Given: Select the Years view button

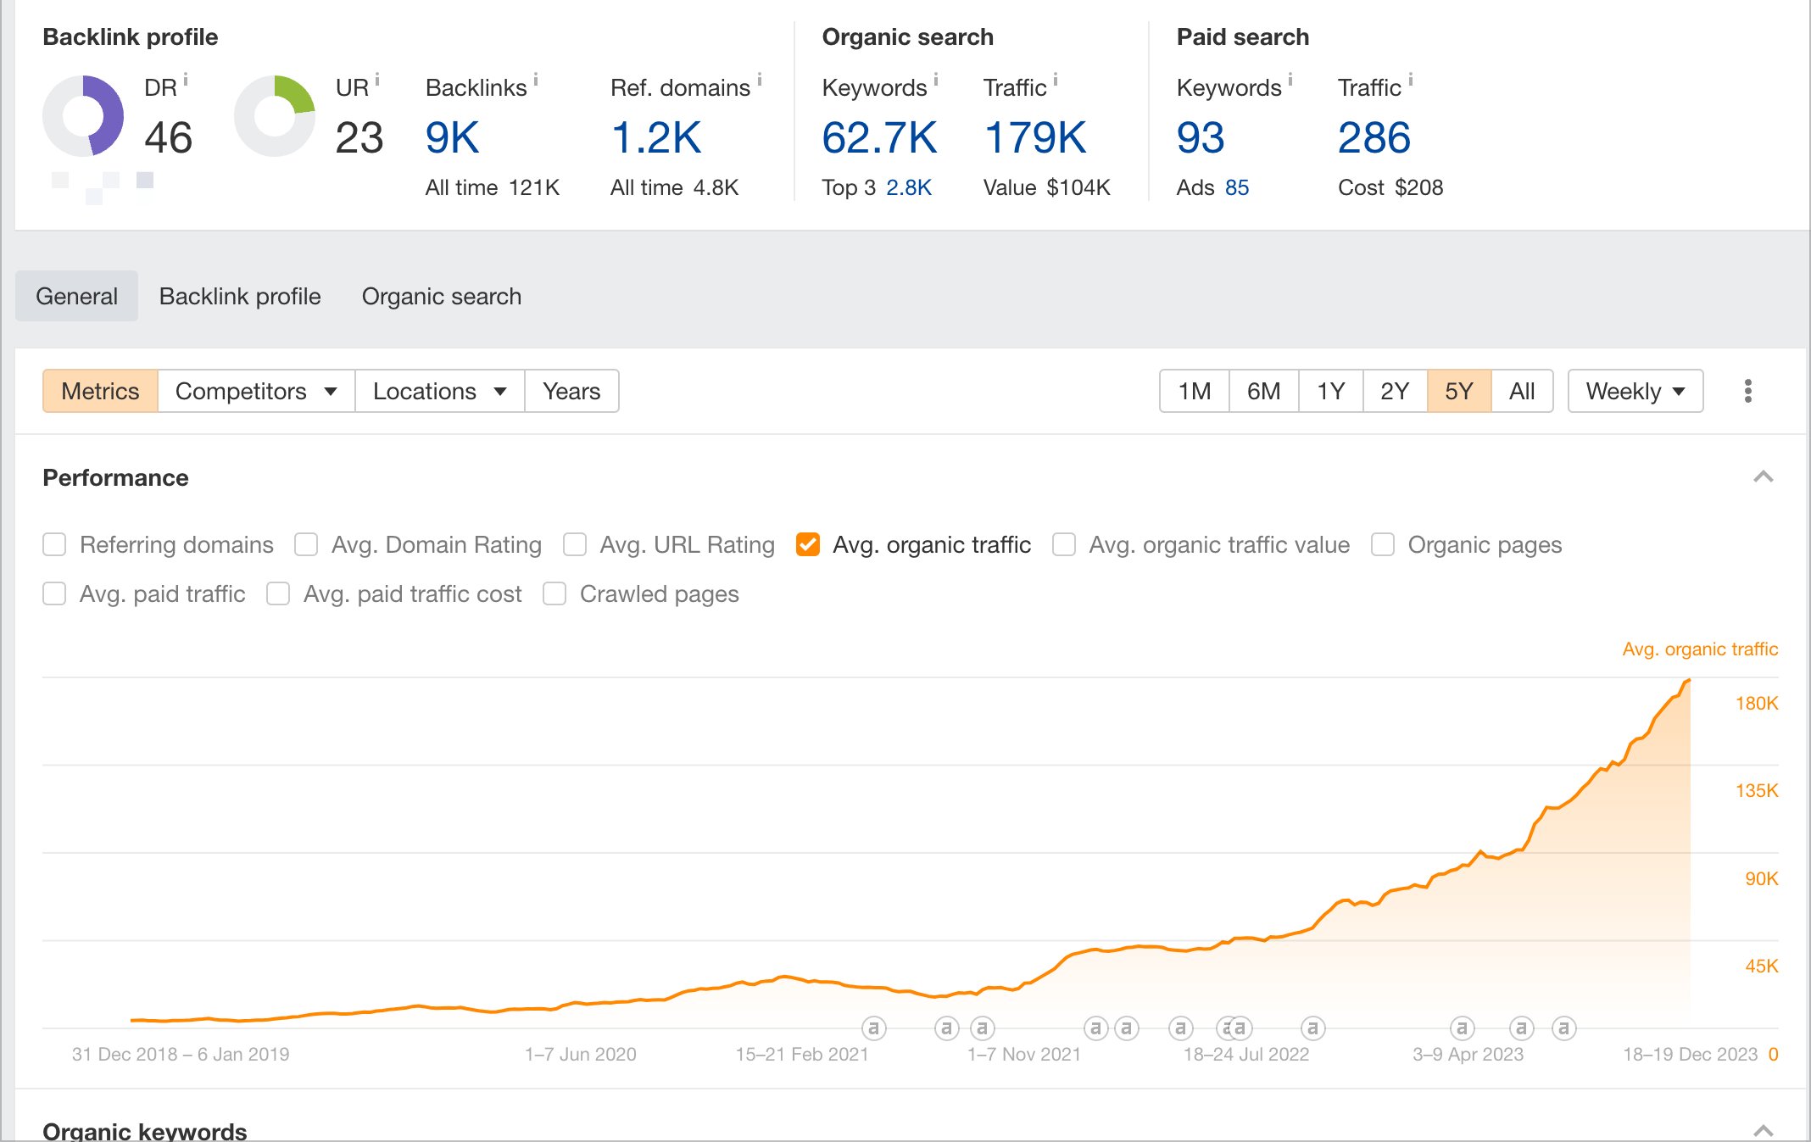Looking at the screenshot, I should point(571,391).
